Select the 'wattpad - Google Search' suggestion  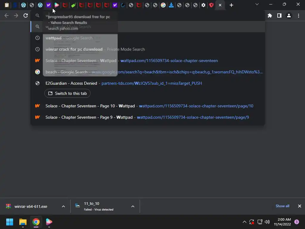(x=148, y=38)
